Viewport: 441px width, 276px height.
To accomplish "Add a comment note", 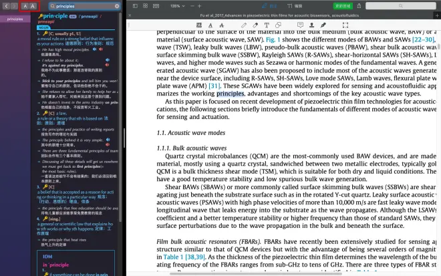I will pos(301,25).
